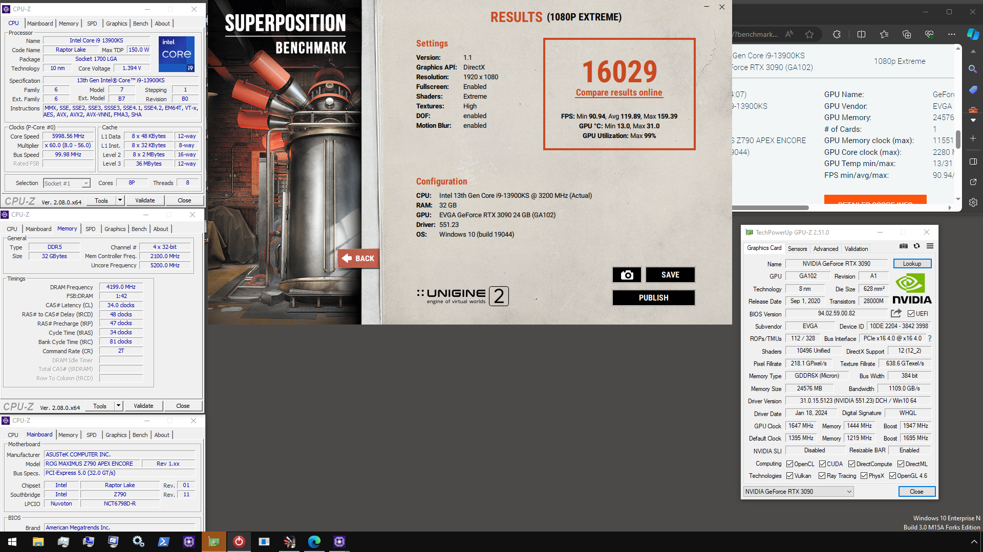Expand the Tools dropdown arrow in CPU-Z Memory window
983x552 pixels.
pyautogui.click(x=118, y=406)
